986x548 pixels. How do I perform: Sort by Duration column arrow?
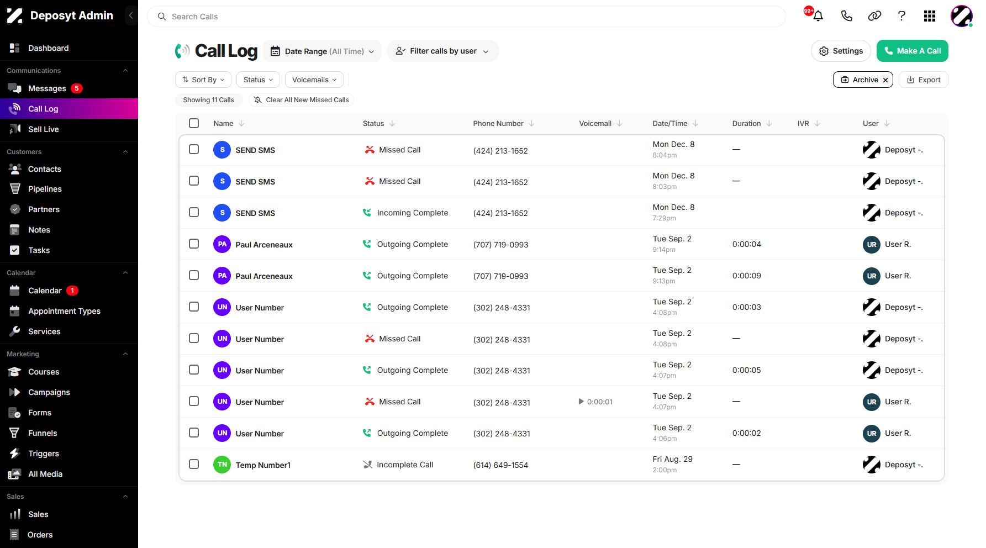pyautogui.click(x=769, y=124)
